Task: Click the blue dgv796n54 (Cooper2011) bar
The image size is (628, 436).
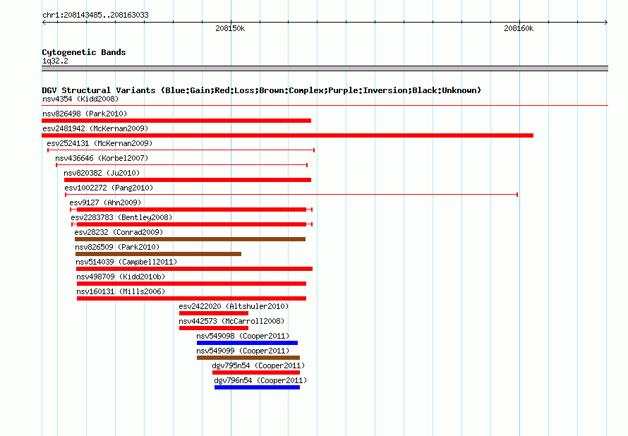Action: [x=257, y=387]
